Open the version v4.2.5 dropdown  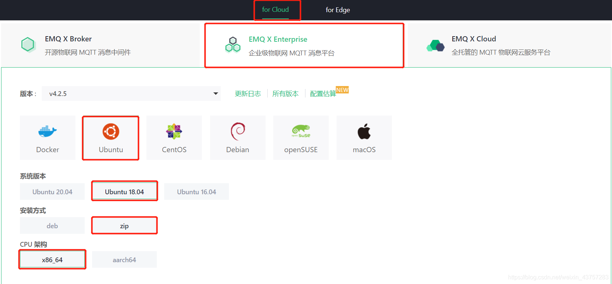pyautogui.click(x=131, y=93)
